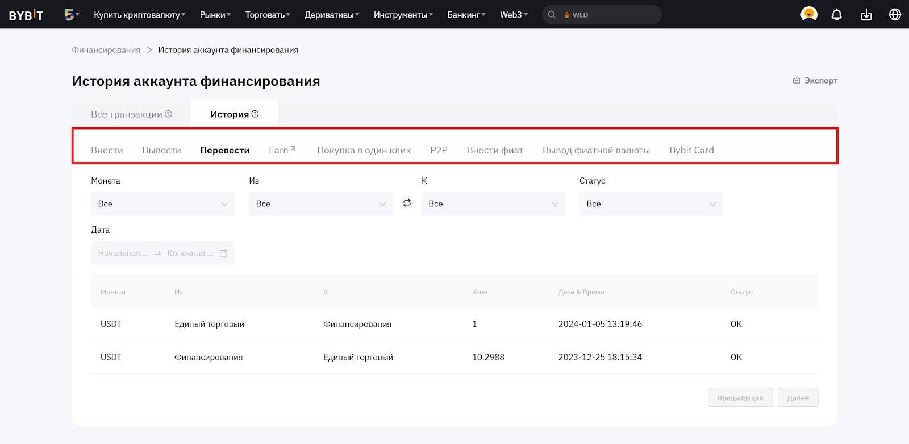
Task: Select the Внести sub-tab
Action: [x=107, y=150]
